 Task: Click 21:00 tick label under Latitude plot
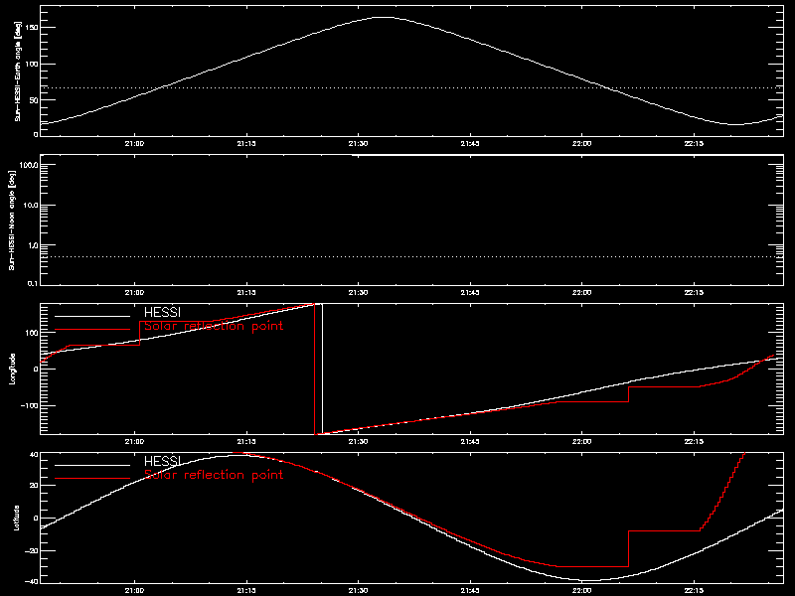pyautogui.click(x=134, y=590)
